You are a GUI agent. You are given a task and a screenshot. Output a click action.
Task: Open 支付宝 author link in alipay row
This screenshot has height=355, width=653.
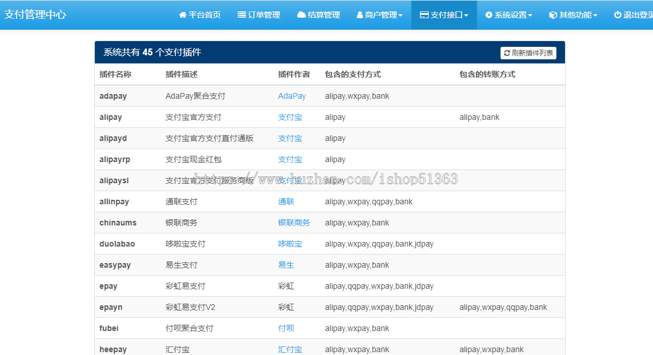[290, 118]
